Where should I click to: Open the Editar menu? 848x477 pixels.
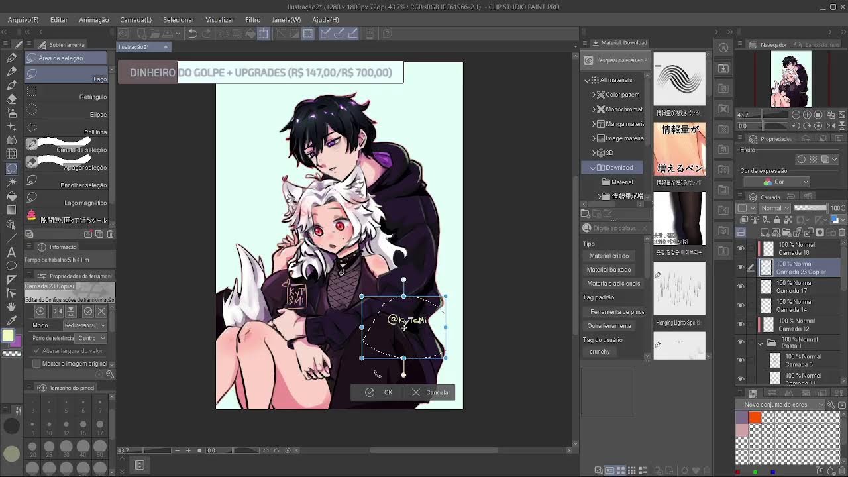coord(59,20)
